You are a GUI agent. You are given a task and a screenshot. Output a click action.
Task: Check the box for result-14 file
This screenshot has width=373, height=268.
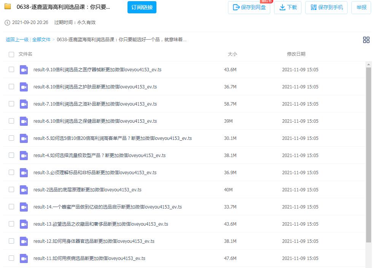click(11, 207)
